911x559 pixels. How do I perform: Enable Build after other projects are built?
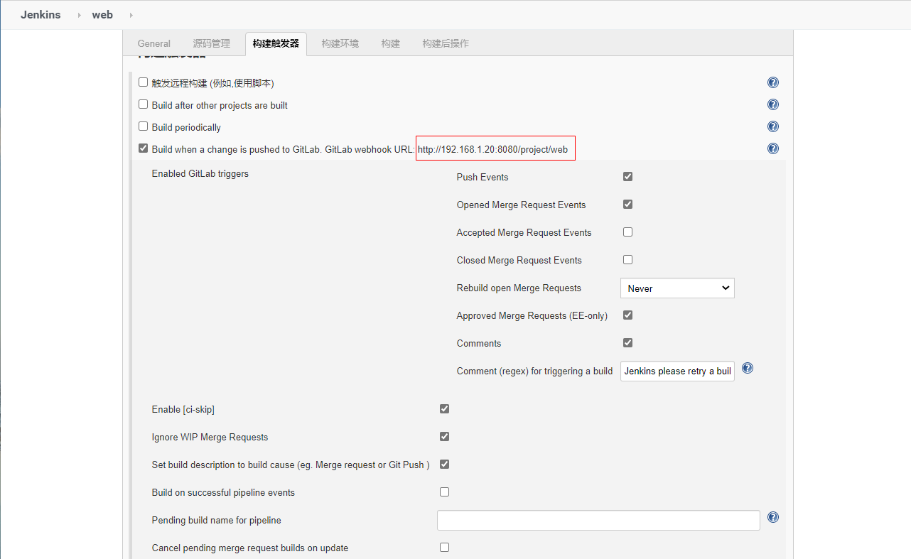(144, 104)
